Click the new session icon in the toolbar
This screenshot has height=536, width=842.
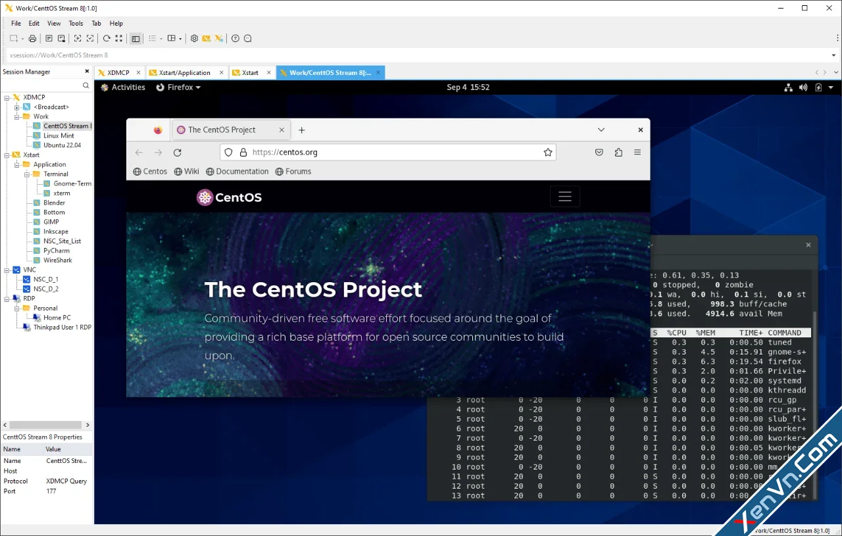(x=14, y=39)
